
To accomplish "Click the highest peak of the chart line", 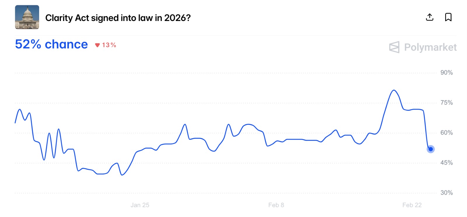I will [394, 90].
